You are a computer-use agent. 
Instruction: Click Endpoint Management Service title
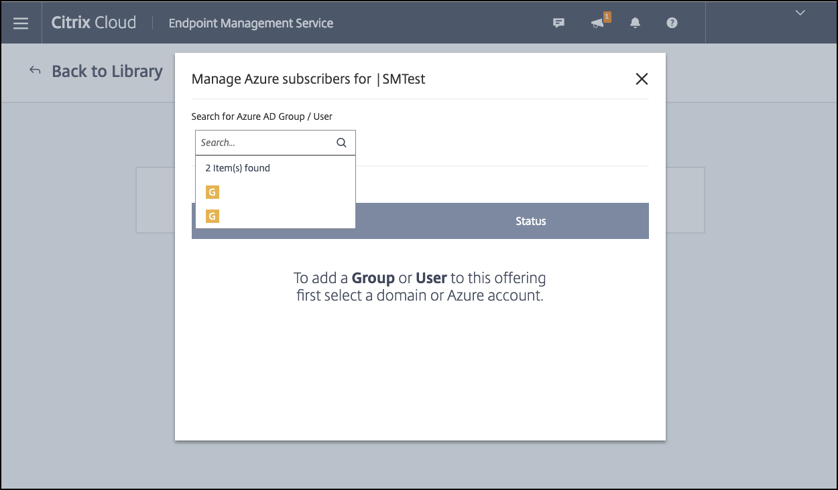pos(251,23)
